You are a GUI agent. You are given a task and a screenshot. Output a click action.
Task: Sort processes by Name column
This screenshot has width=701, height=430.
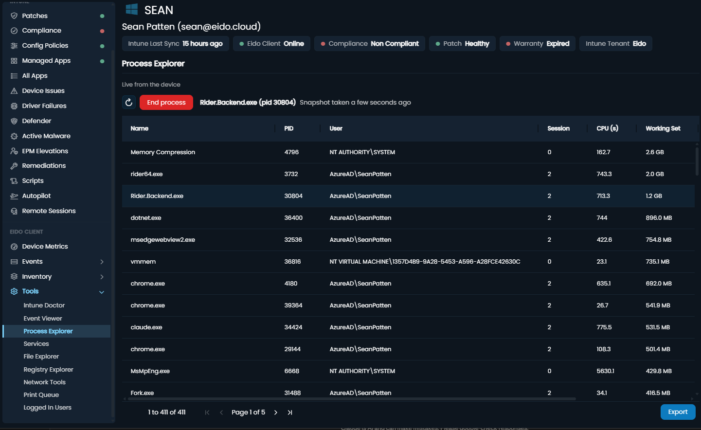pyautogui.click(x=140, y=128)
